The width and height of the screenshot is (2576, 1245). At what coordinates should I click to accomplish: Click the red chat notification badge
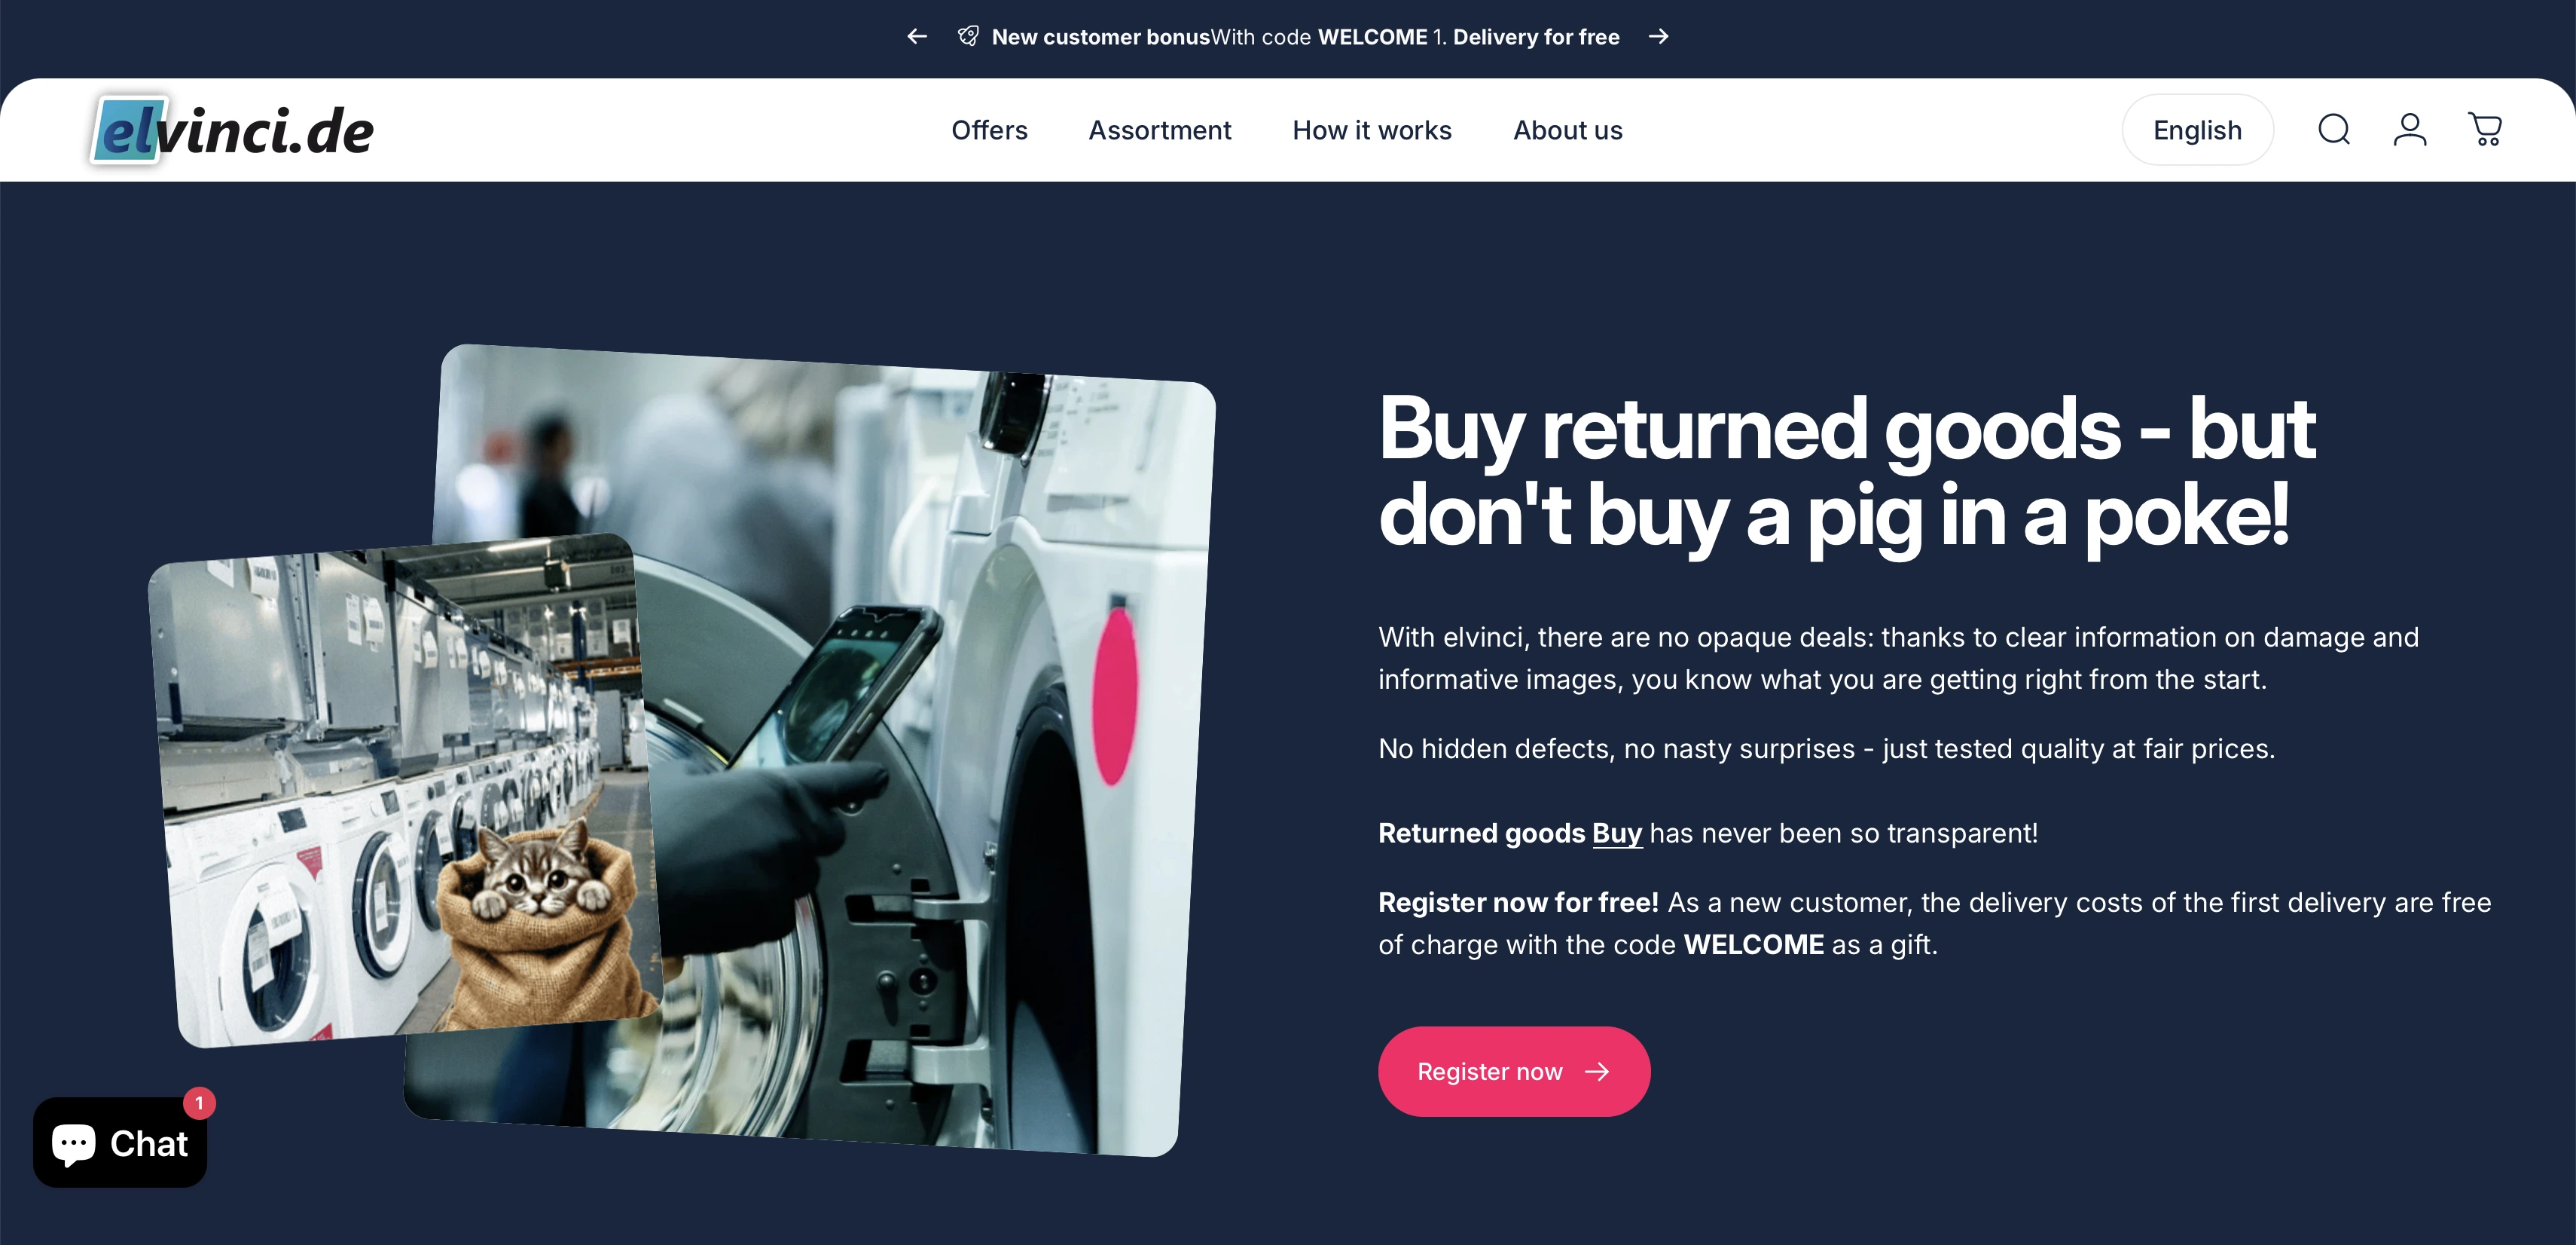point(199,1103)
